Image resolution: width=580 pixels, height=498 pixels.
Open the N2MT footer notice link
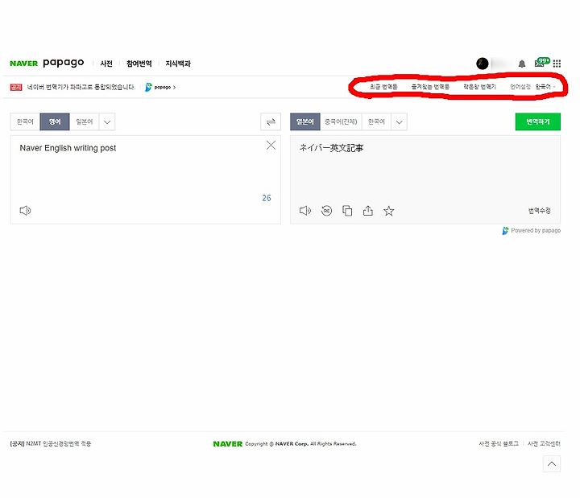coord(50,443)
